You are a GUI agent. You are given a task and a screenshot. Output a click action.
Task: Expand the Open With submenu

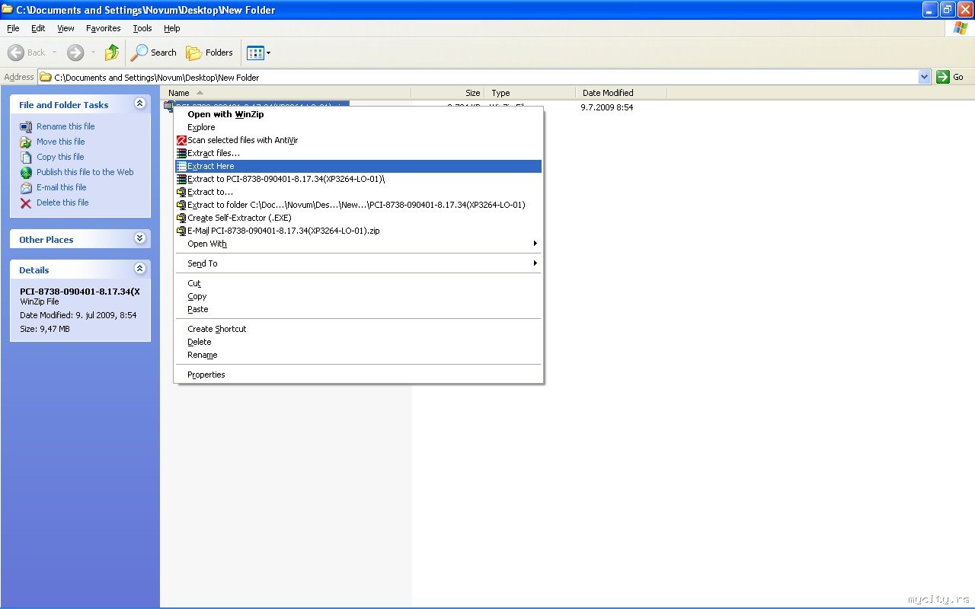pos(358,244)
